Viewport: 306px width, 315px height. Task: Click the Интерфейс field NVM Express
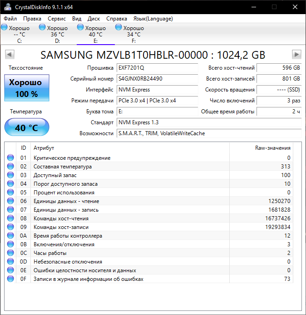coord(157,90)
